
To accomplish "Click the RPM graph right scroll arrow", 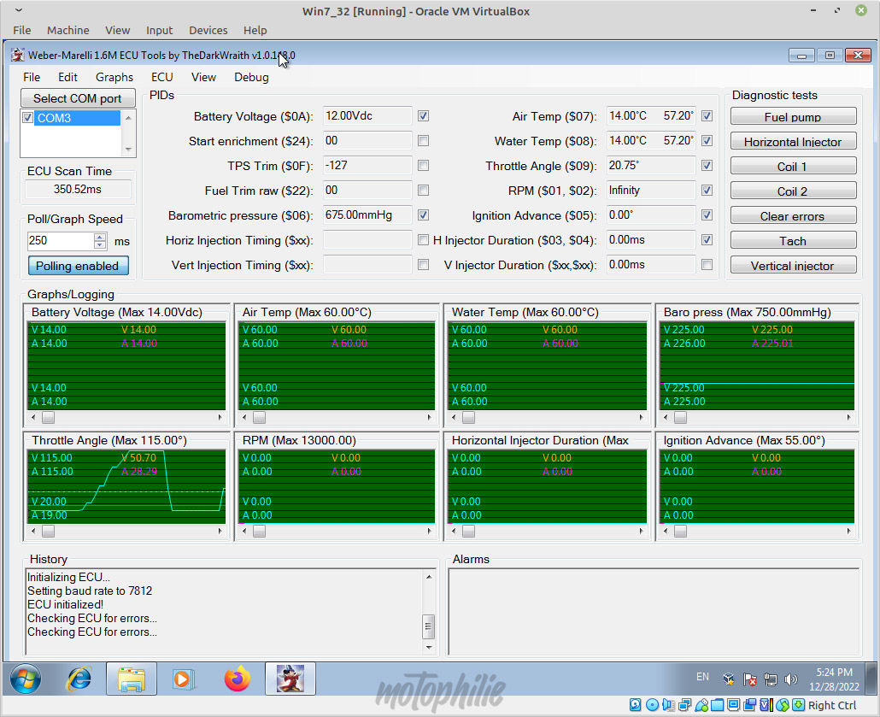I will click(430, 531).
